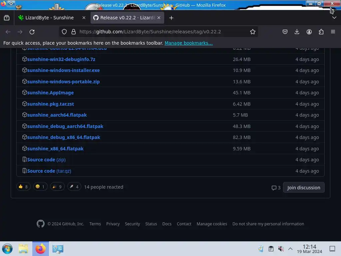Download sunshine-windows-portable.zip
This screenshot has height=256, width=341.
pyautogui.click(x=63, y=82)
